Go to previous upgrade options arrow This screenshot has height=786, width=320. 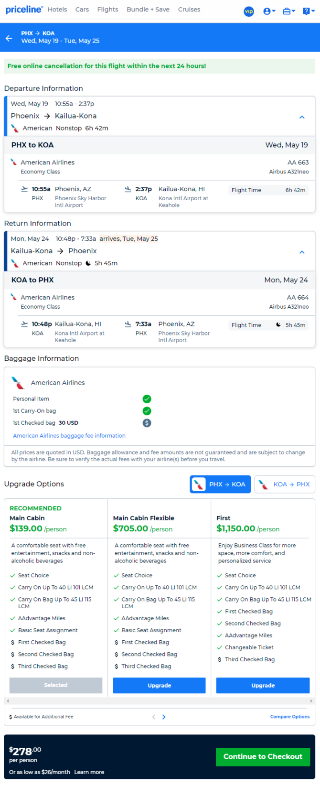click(154, 717)
